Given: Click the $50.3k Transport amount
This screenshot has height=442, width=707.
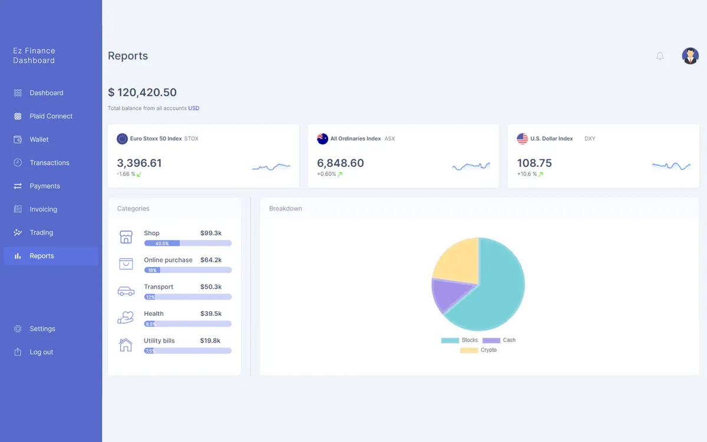Looking at the screenshot, I should [x=211, y=287].
